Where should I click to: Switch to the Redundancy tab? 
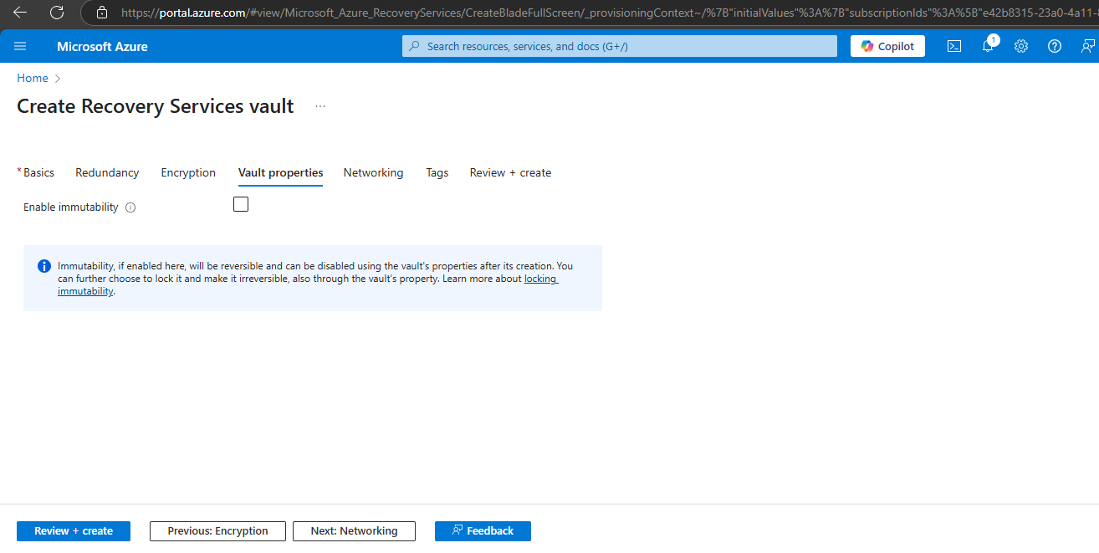pyautogui.click(x=107, y=172)
